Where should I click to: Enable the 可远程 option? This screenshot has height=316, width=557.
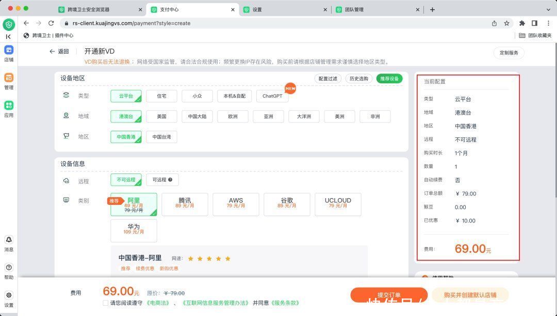tap(162, 180)
